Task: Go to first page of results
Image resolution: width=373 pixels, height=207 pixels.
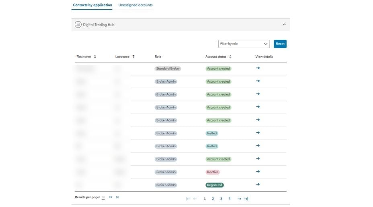Action: pos(188,199)
